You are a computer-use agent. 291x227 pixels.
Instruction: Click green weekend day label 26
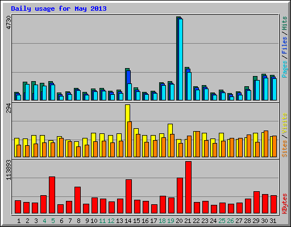coord(230,221)
